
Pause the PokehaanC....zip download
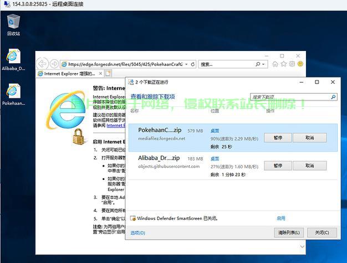278,138
